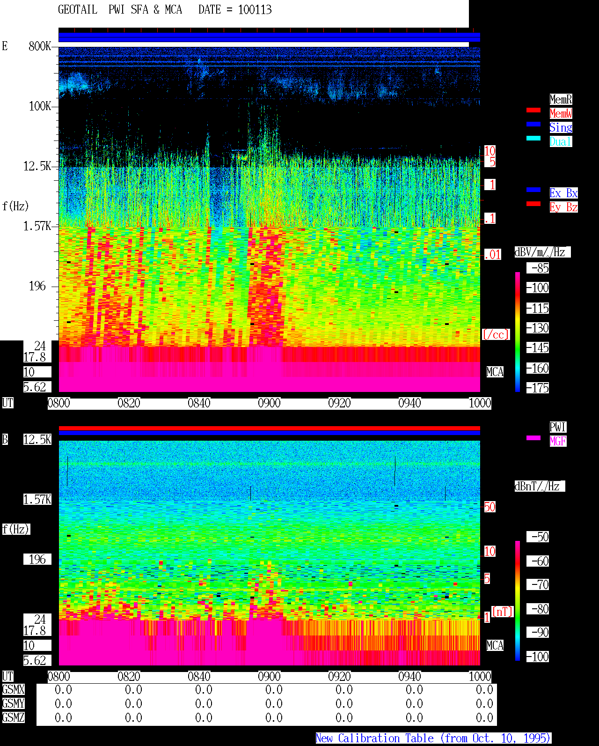Click the blue Sing legend swatch
The height and width of the screenshot is (746, 599).
tap(533, 124)
